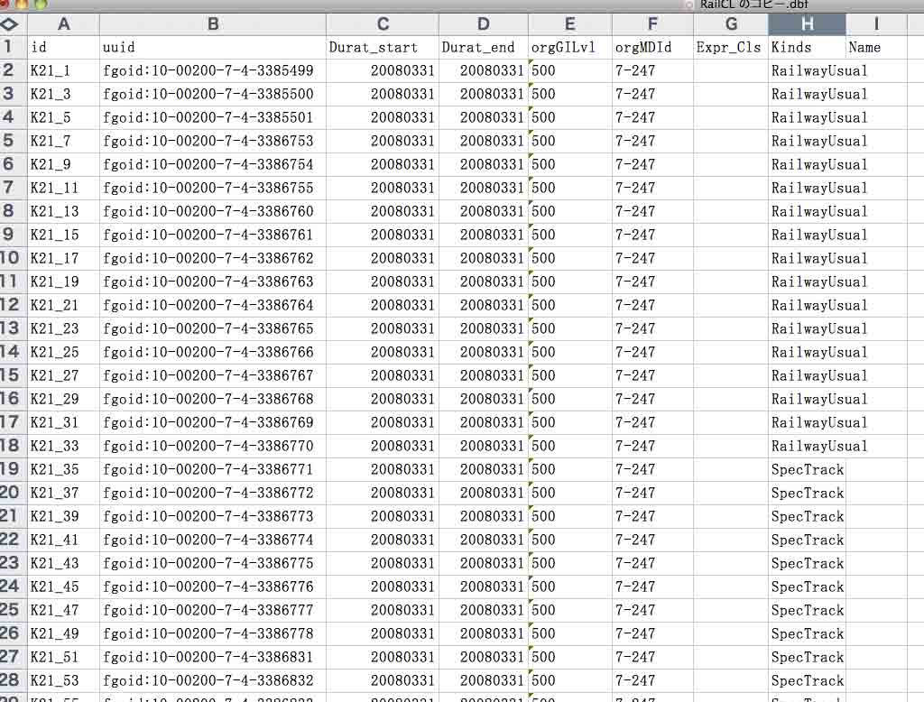Select column I header
The height and width of the screenshot is (702, 924).
tap(876, 24)
